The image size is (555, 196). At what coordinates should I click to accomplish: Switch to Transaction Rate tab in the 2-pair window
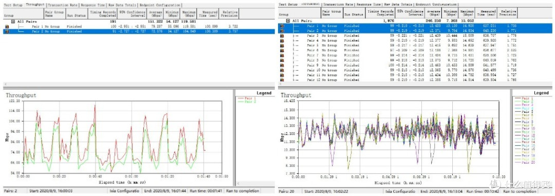63,5
